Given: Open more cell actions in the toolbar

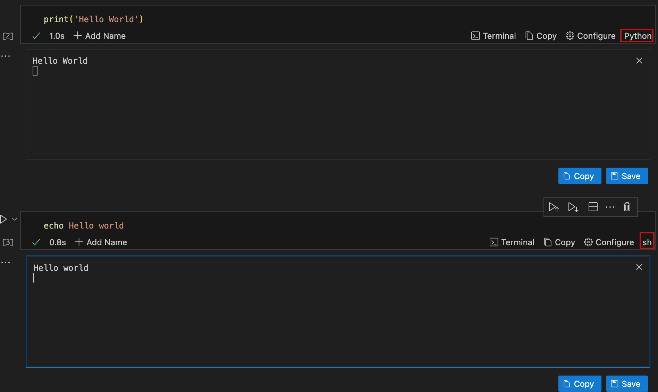Looking at the screenshot, I should (x=610, y=207).
